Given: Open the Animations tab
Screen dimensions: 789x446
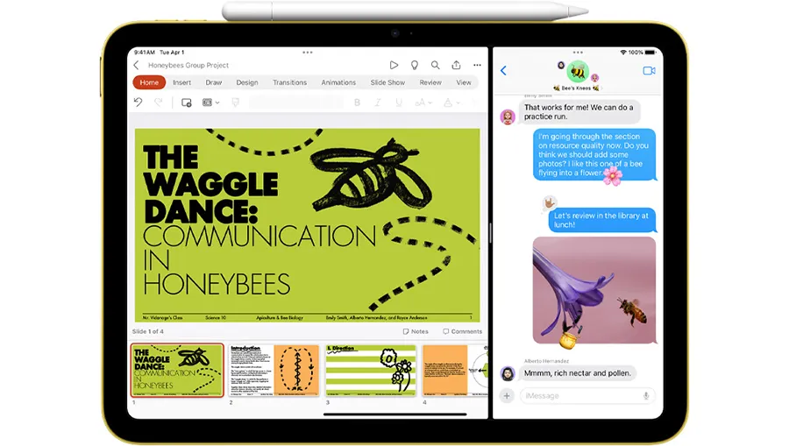Looking at the screenshot, I should (338, 82).
